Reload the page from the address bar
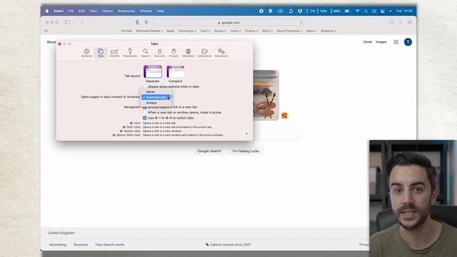The width and height of the screenshot is (457, 257). tap(301, 22)
